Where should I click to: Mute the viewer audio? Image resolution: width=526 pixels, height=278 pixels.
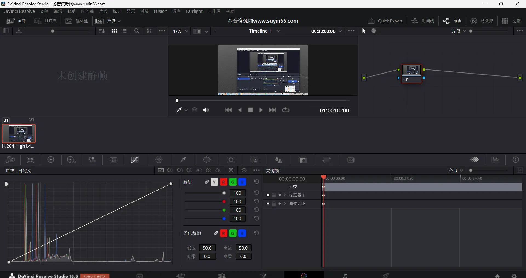click(x=206, y=110)
